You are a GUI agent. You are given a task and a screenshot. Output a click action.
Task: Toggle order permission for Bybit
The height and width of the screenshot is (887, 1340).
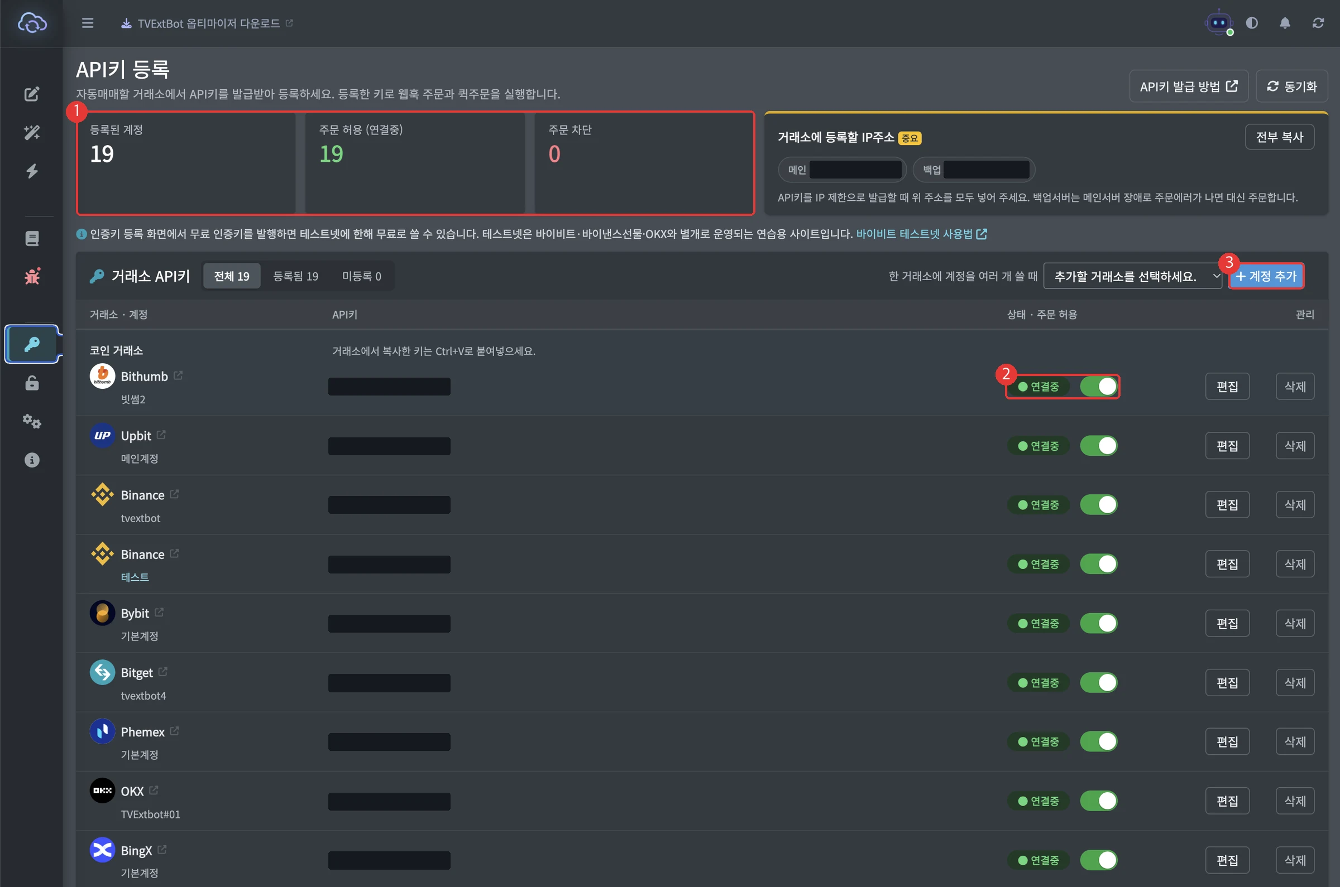pyautogui.click(x=1099, y=623)
